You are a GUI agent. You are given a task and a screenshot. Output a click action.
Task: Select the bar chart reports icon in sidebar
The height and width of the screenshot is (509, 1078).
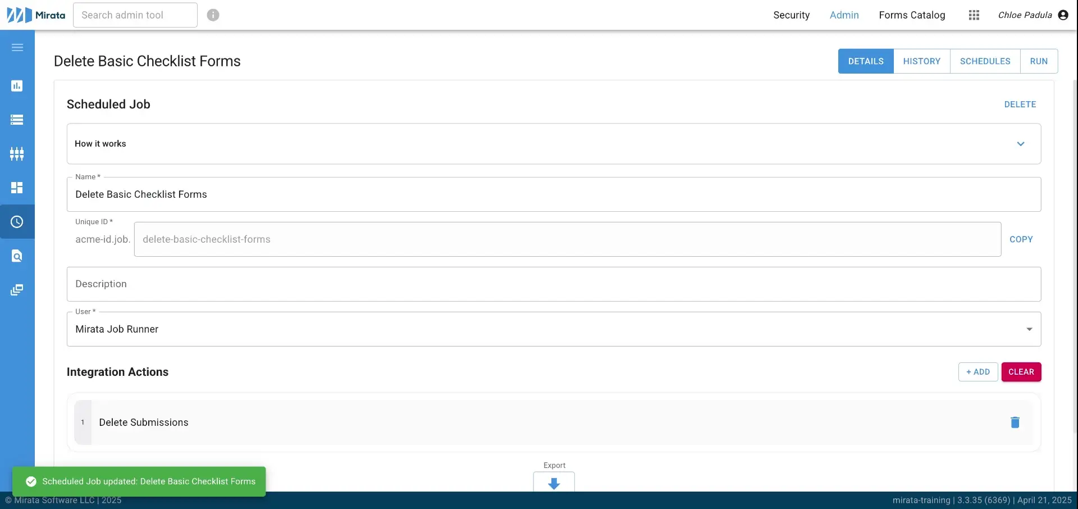pyautogui.click(x=17, y=85)
